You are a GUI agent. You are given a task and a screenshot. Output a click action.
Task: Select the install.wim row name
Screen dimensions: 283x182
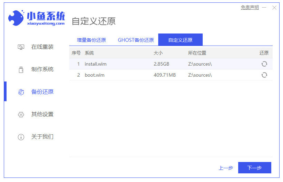point(96,64)
